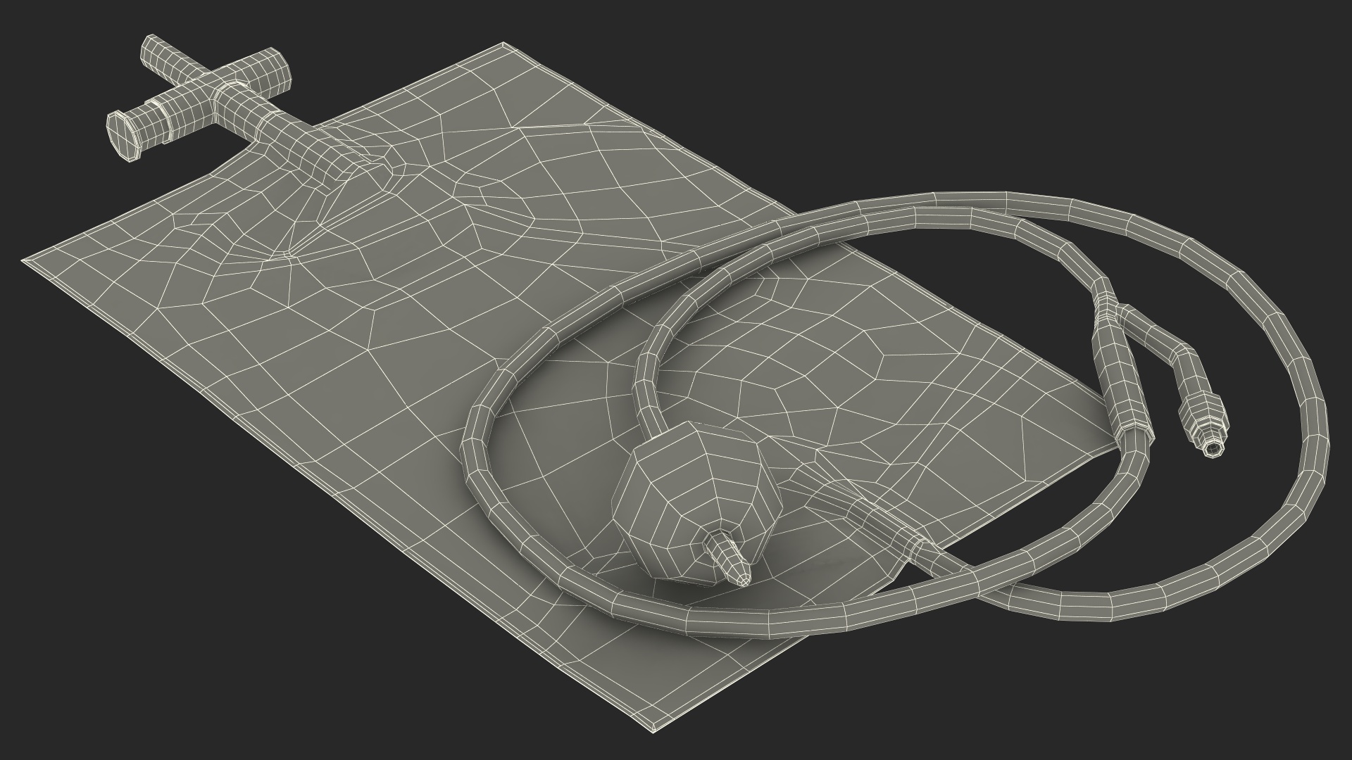The width and height of the screenshot is (1352, 760).
Task: Click the T-valve crossbar's right end
Action: [282, 72]
